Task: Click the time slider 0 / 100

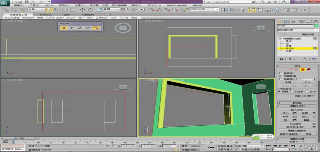Action: coord(19,138)
